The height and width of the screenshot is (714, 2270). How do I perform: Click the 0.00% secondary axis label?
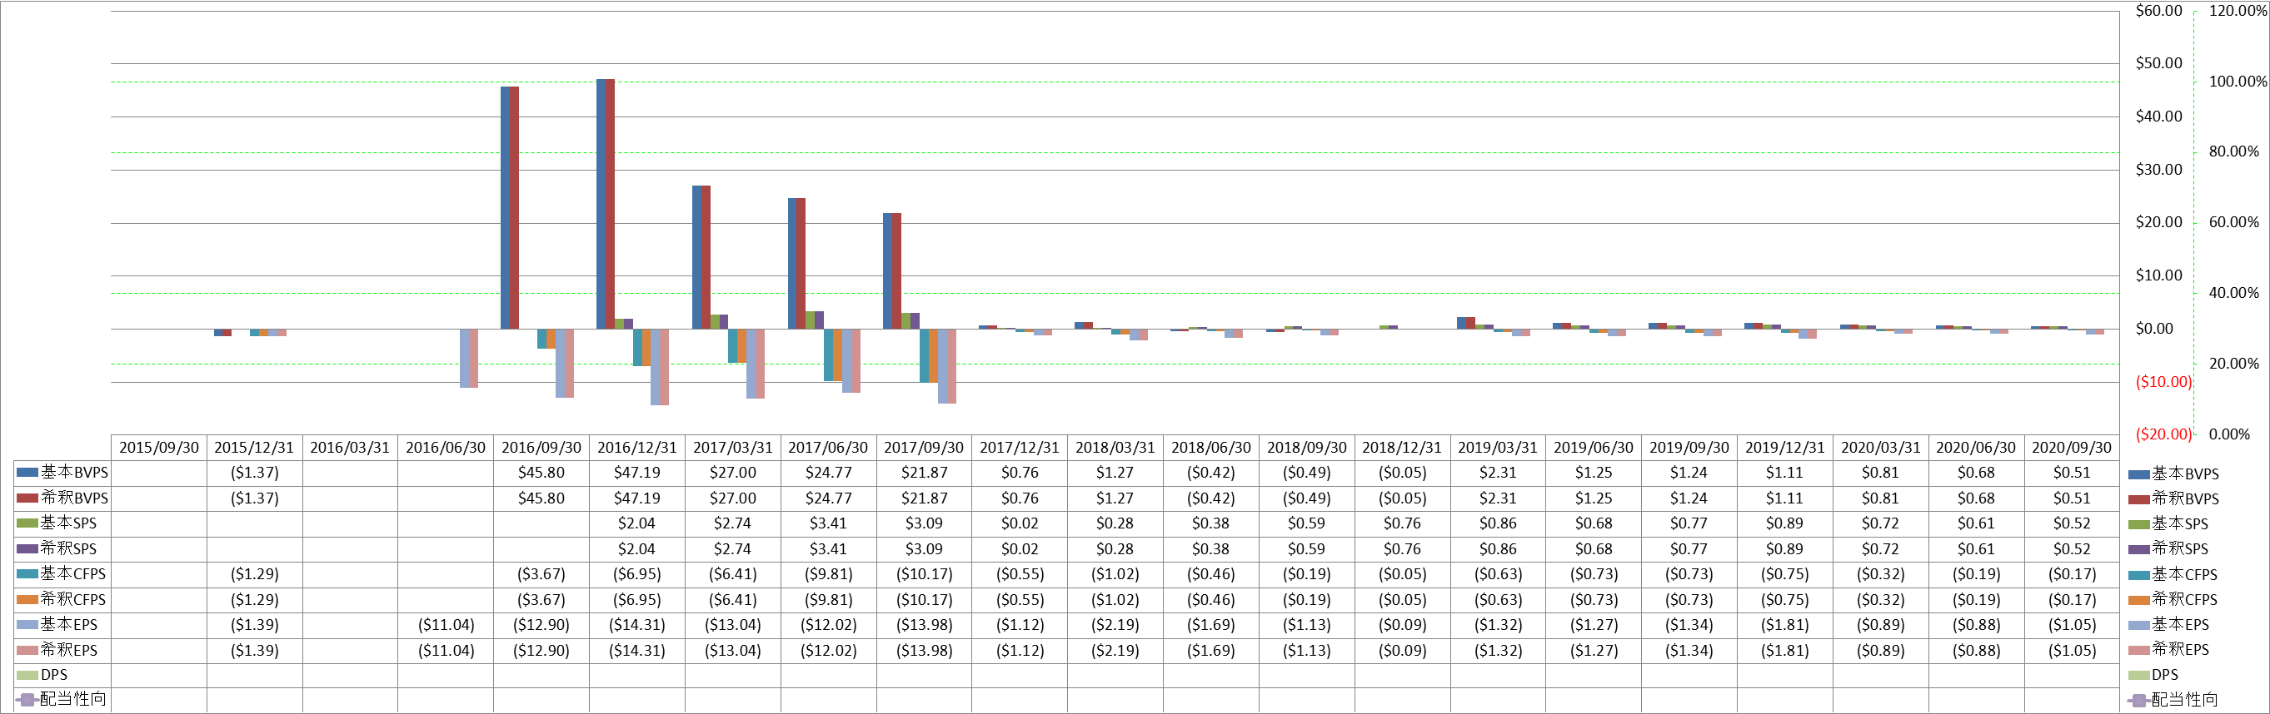pyautogui.click(x=2229, y=434)
